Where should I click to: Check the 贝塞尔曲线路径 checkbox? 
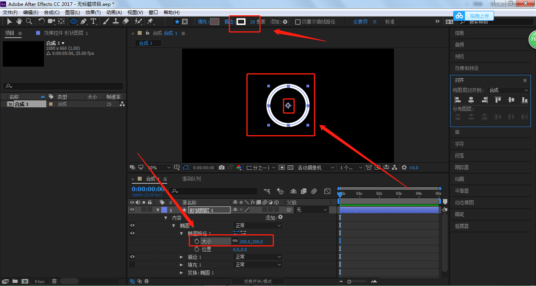(298, 22)
